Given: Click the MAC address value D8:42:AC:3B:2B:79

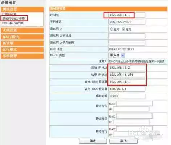Looking at the screenshot, I should tap(121, 49).
